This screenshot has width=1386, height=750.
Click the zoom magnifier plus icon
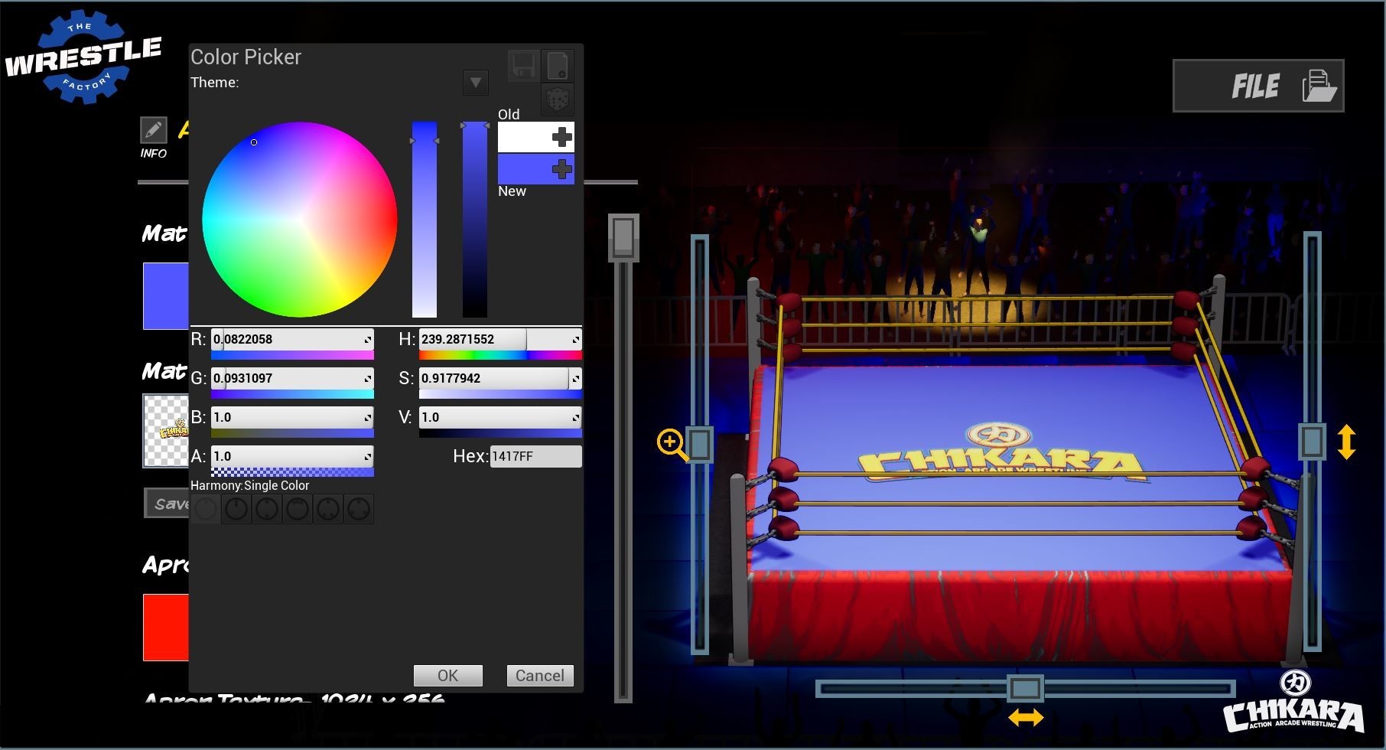(672, 443)
